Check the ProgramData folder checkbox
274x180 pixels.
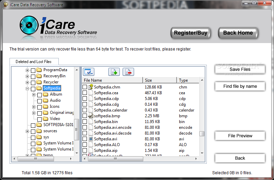pyautogui.click(x=33, y=71)
